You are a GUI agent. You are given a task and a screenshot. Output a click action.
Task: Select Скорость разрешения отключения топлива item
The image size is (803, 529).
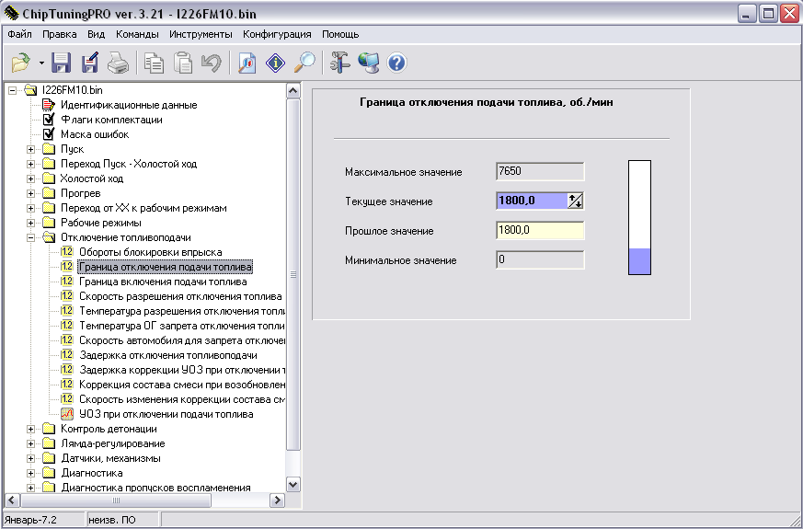180,296
